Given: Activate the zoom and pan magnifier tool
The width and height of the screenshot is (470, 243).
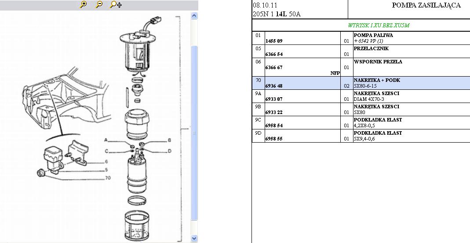Looking at the screenshot, I should tap(116, 5).
